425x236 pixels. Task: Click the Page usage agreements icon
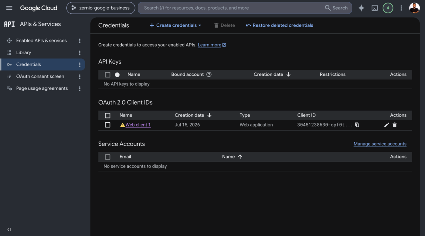point(9,88)
